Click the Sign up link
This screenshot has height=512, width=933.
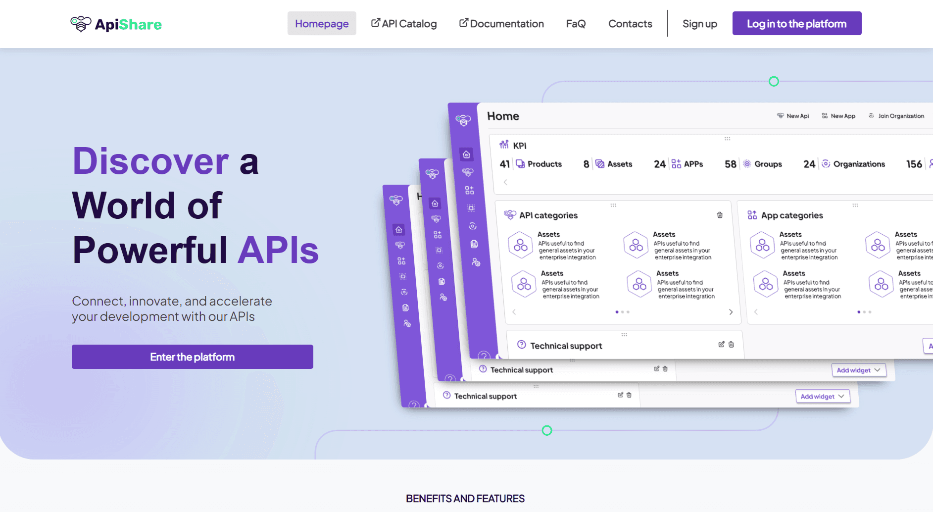tap(700, 24)
